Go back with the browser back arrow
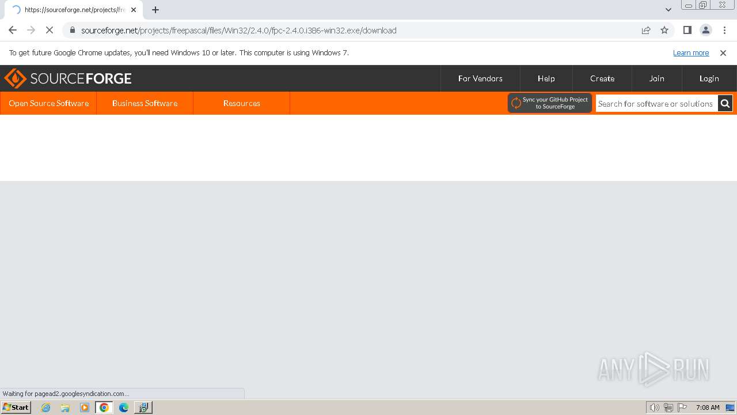The width and height of the screenshot is (737, 415). pyautogui.click(x=13, y=30)
